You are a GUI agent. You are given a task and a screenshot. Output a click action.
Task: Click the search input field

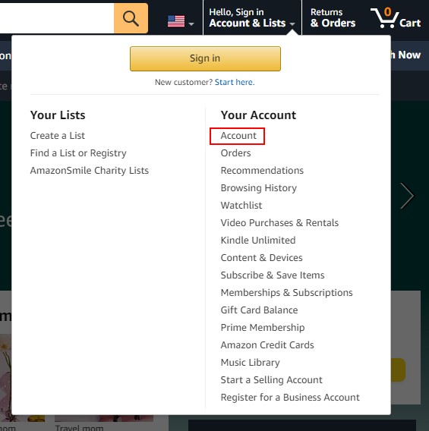[x=57, y=18]
